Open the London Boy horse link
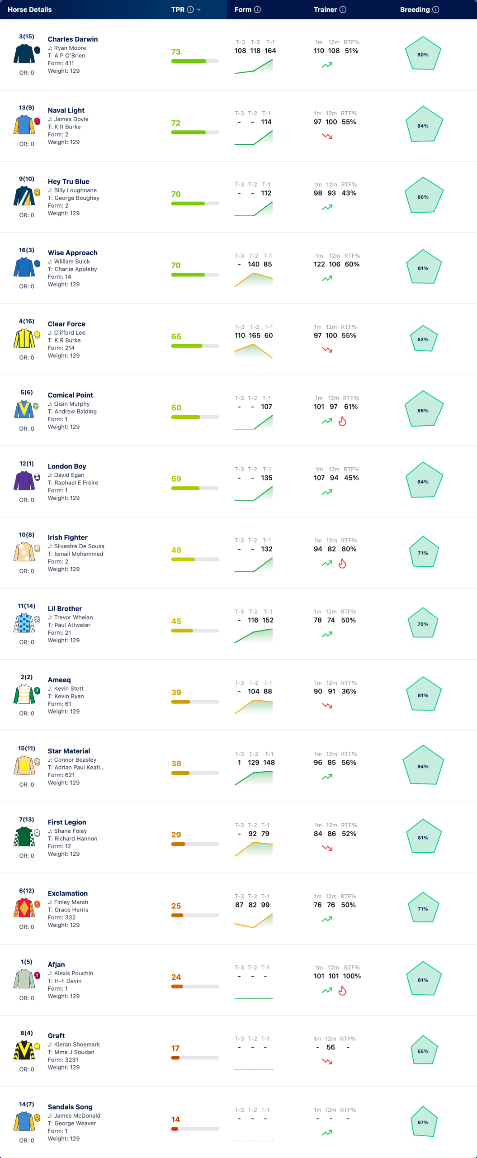Image resolution: width=477 pixels, height=1158 pixels. tap(67, 466)
